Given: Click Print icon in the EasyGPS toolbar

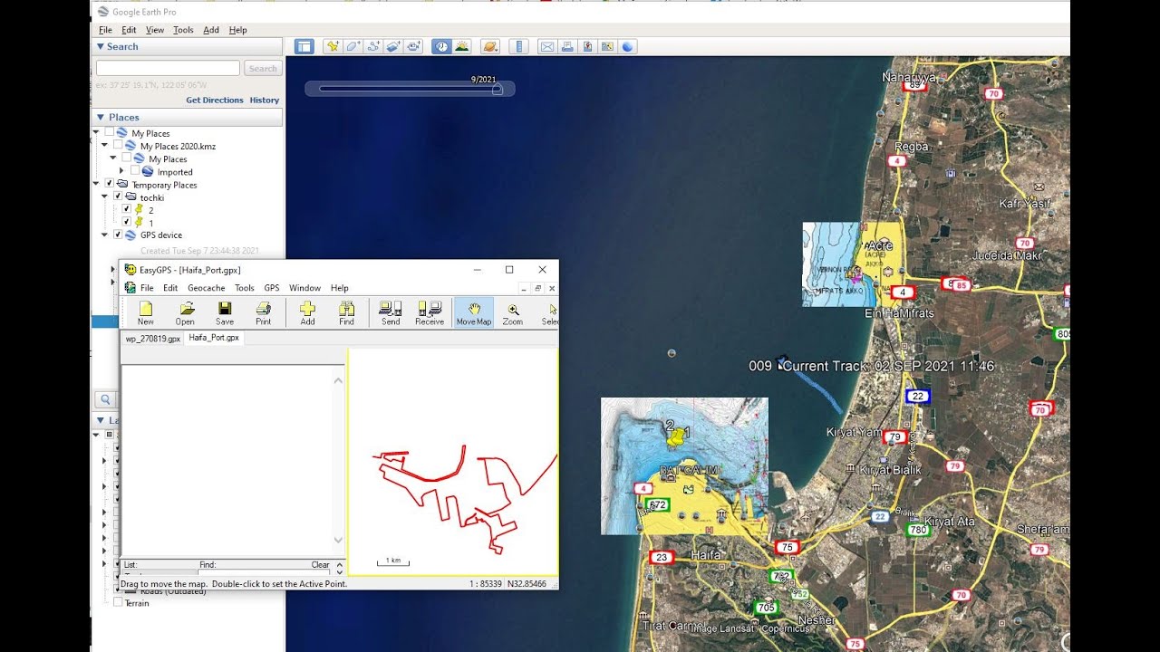Looking at the screenshot, I should (264, 313).
